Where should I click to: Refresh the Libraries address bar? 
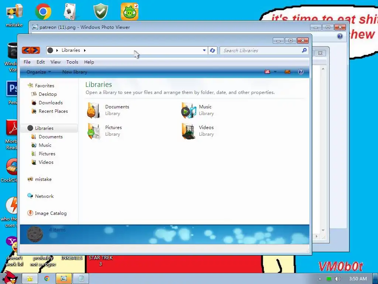pyautogui.click(x=212, y=50)
